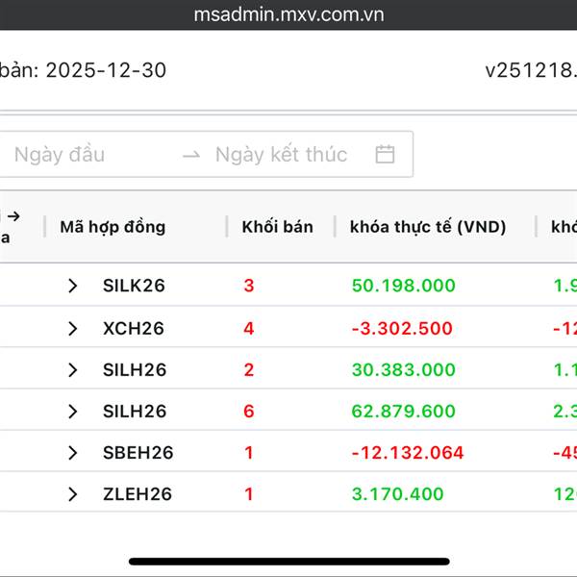The image size is (577, 577).
Task: Tap the msadmin.mxv.com.vn address bar
Action: pyautogui.click(x=288, y=15)
